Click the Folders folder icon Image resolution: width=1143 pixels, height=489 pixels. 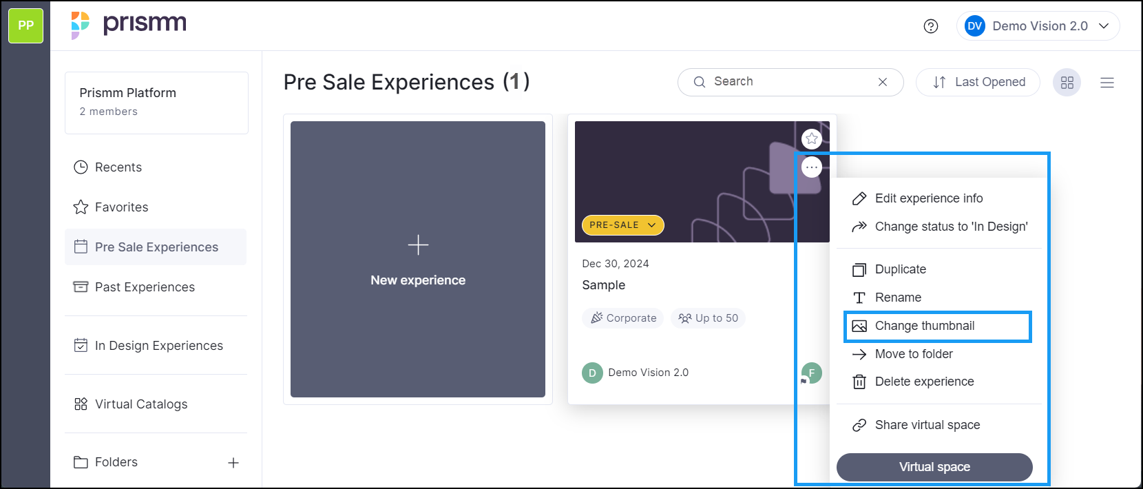pyautogui.click(x=81, y=462)
